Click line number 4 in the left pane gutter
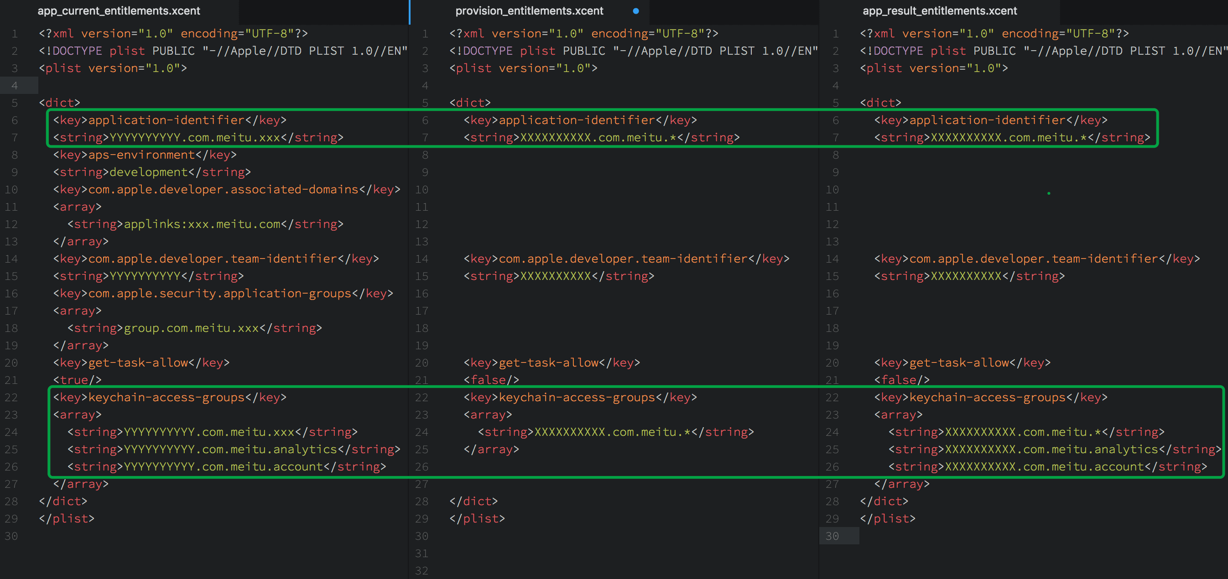Viewport: 1228px width, 579px height. tap(14, 86)
